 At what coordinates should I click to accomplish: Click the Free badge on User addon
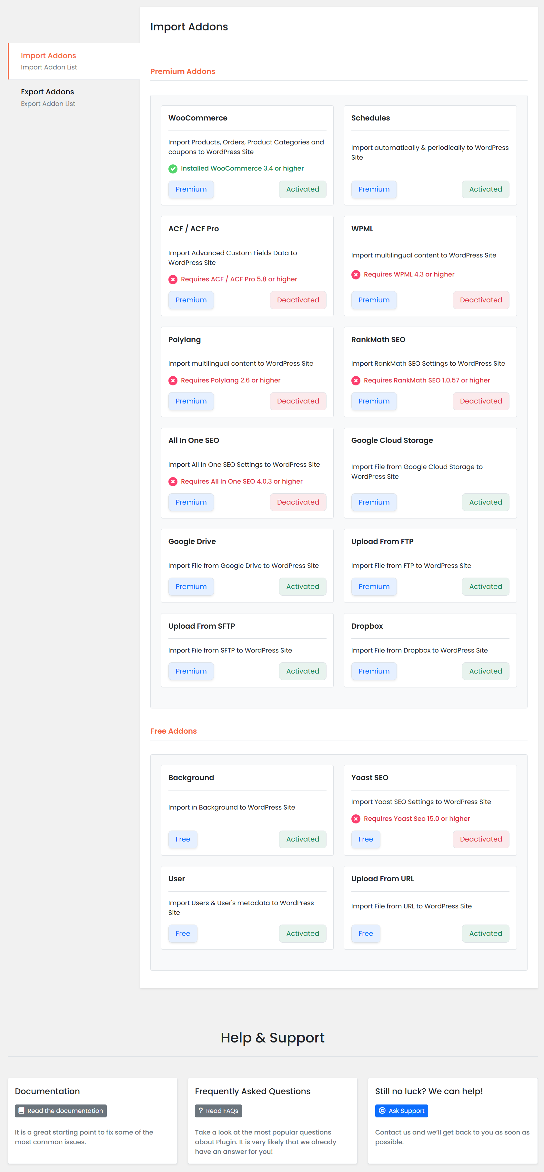click(x=183, y=933)
